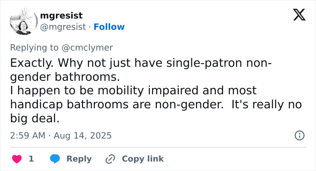Click the Aug 14, 2025 date

coord(83,135)
